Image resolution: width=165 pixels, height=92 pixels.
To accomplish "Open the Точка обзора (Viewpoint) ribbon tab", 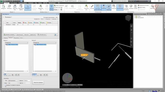I will click(x=14, y=3).
